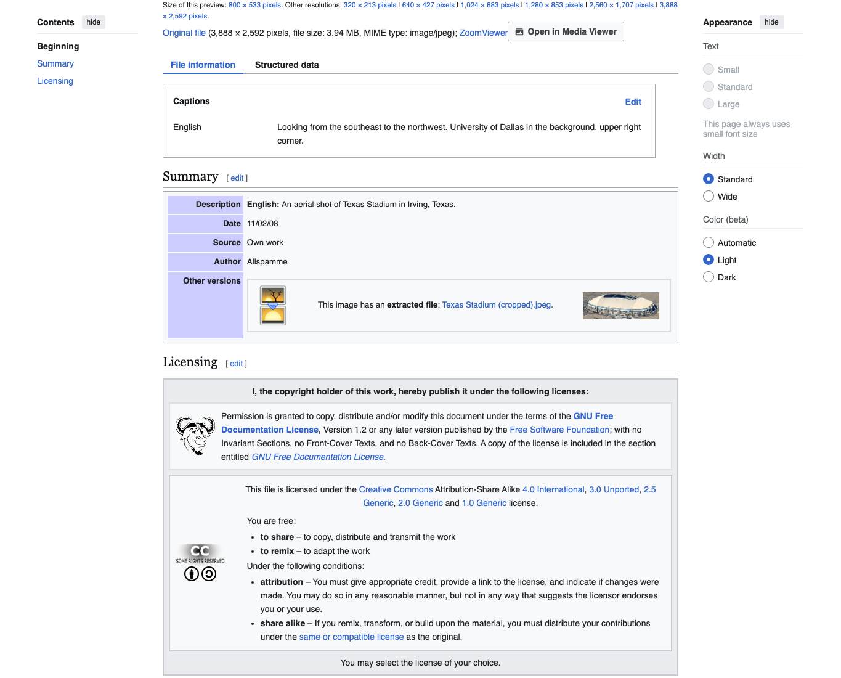Select the Wide width option
The image size is (841, 678).
click(709, 196)
